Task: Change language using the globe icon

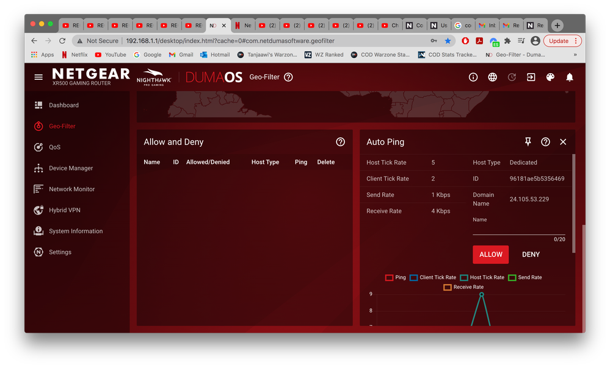Action: point(492,77)
